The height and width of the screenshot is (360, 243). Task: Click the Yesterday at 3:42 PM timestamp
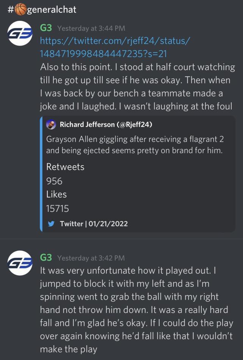coord(91,258)
